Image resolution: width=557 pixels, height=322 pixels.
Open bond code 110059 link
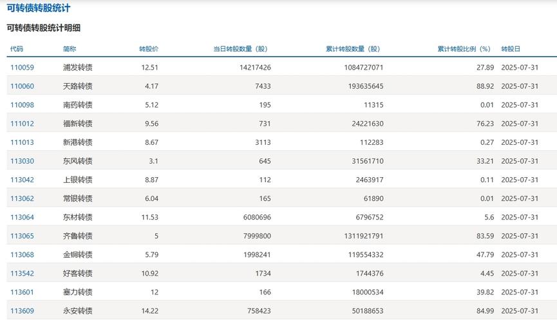point(22,68)
